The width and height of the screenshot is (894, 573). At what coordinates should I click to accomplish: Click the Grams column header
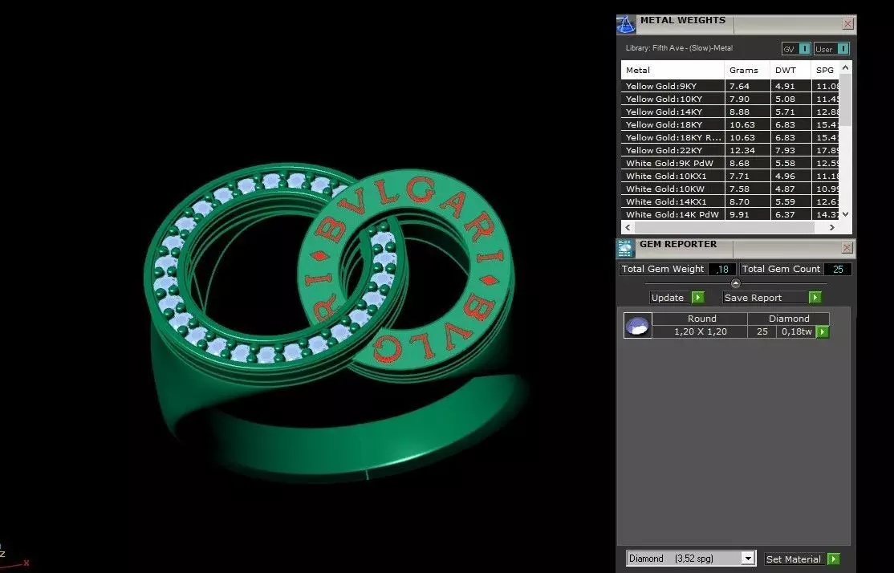(747, 70)
